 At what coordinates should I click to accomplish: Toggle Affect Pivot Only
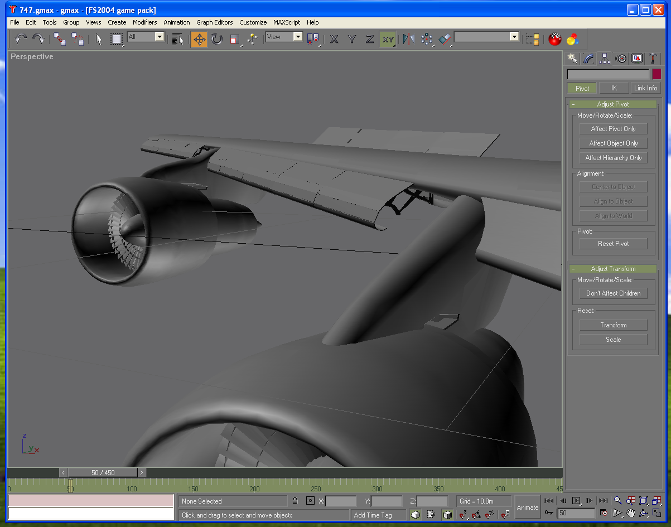(613, 129)
